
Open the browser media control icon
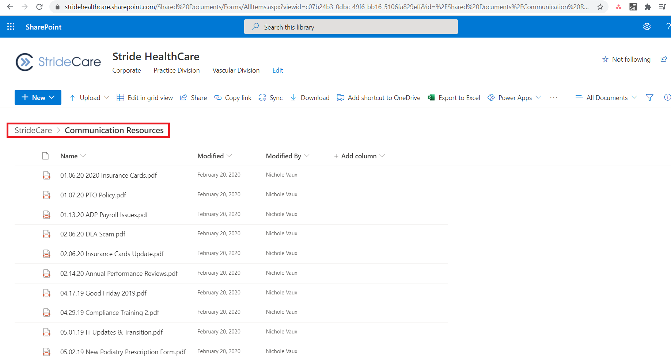[x=662, y=7]
